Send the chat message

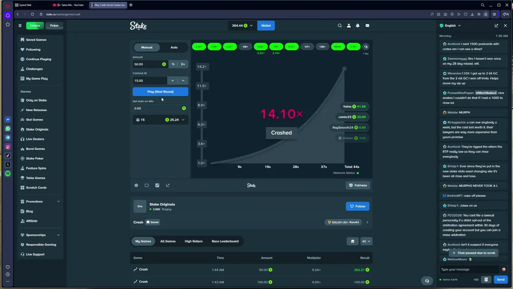(x=501, y=280)
